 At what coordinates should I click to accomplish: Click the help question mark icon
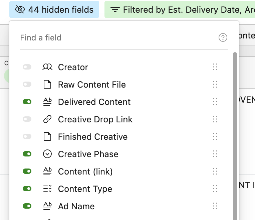(223, 38)
